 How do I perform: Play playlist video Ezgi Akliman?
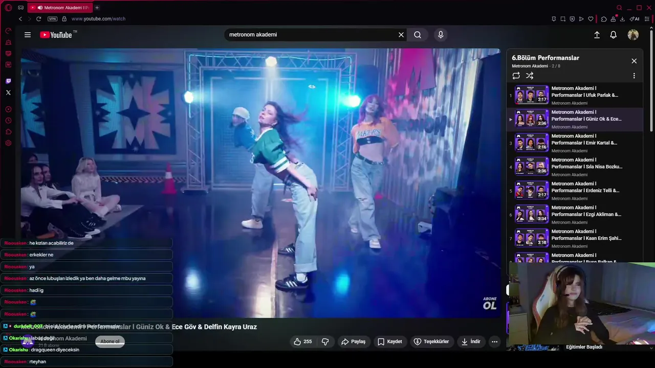click(x=575, y=215)
